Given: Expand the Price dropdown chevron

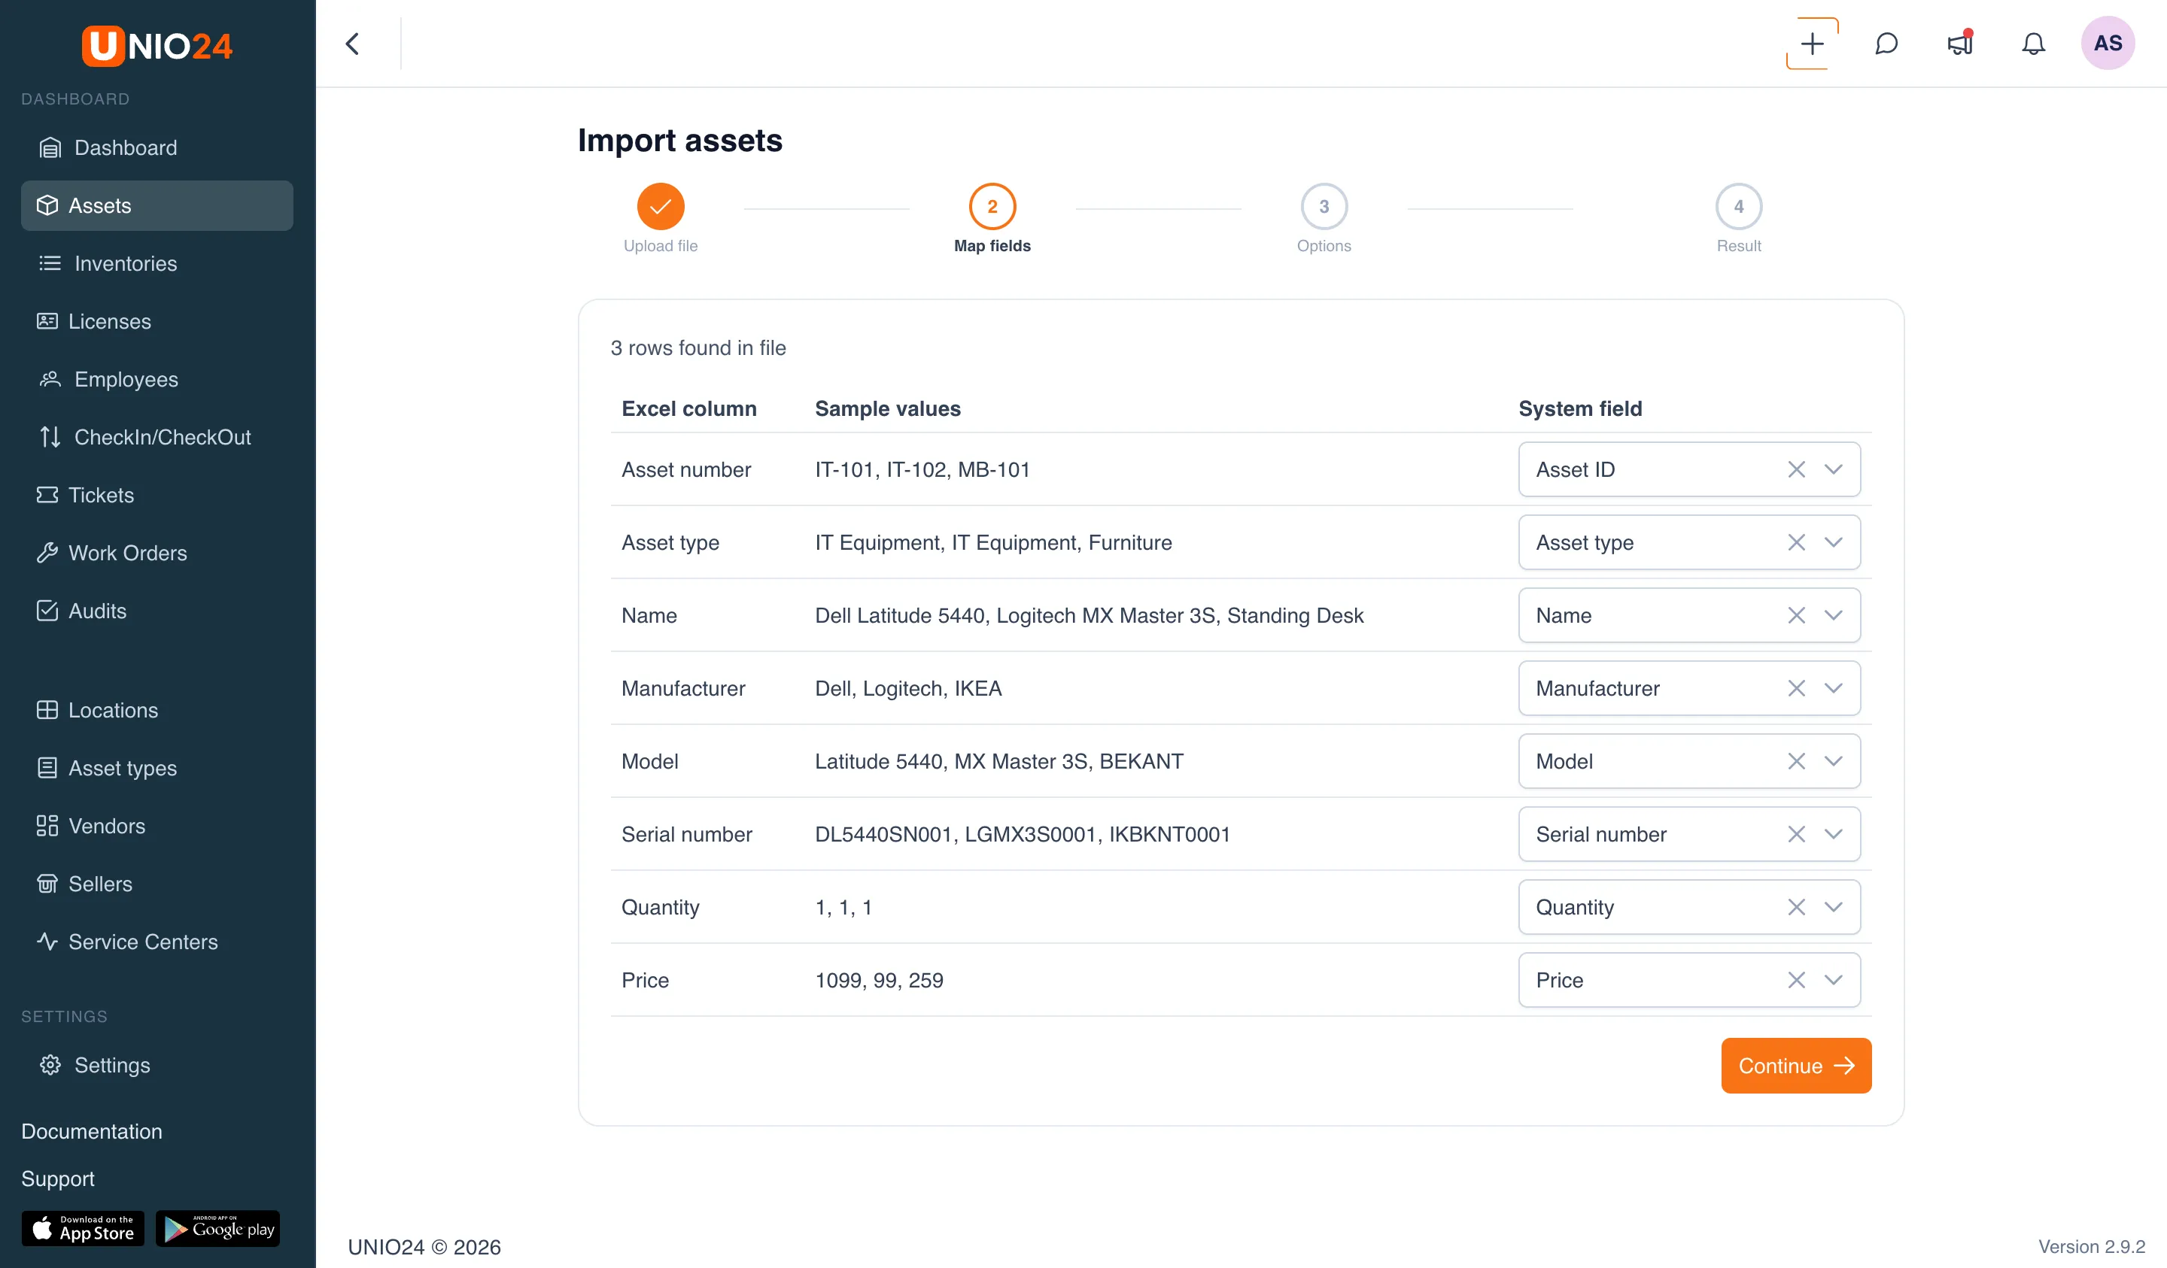Looking at the screenshot, I should point(1834,980).
